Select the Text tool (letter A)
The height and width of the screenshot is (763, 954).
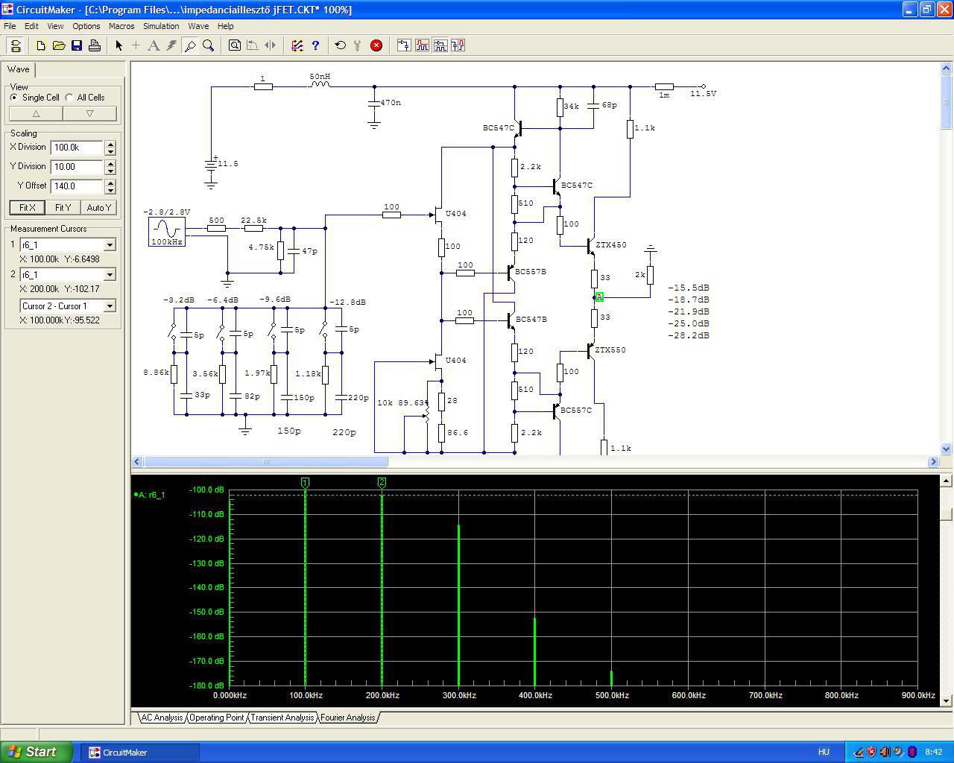(x=154, y=45)
